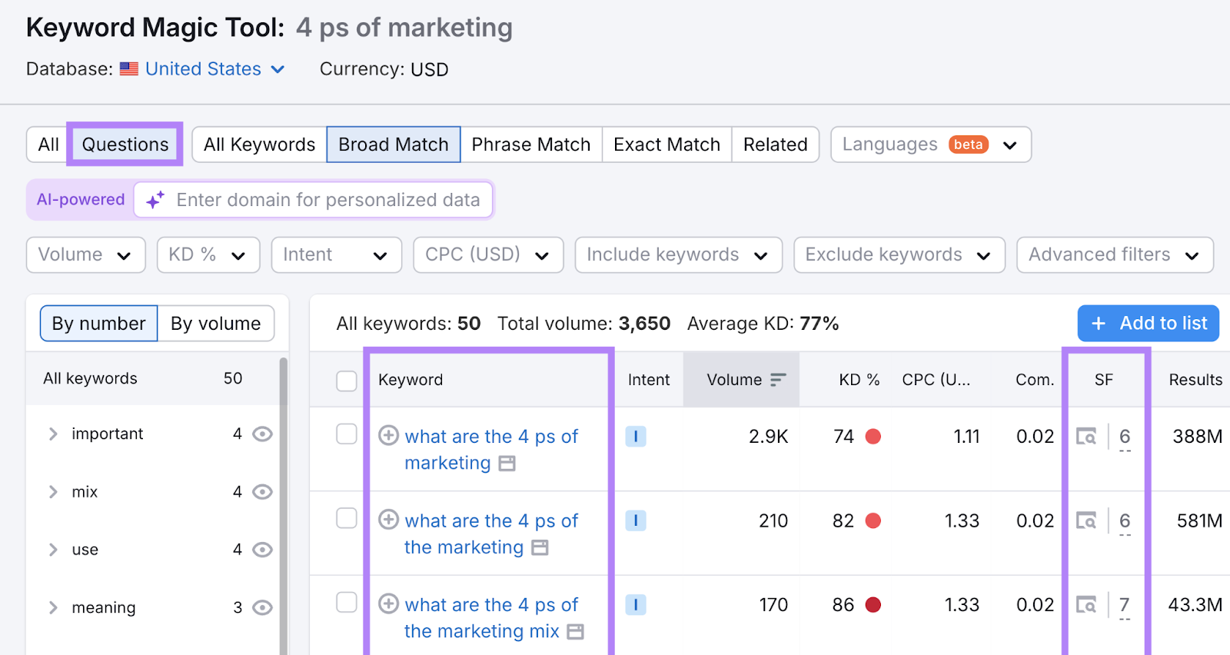Screen dimensions: 1230x655
Task: Open the SERP snapshot icon in the 210 volume row
Action: tap(1085, 521)
